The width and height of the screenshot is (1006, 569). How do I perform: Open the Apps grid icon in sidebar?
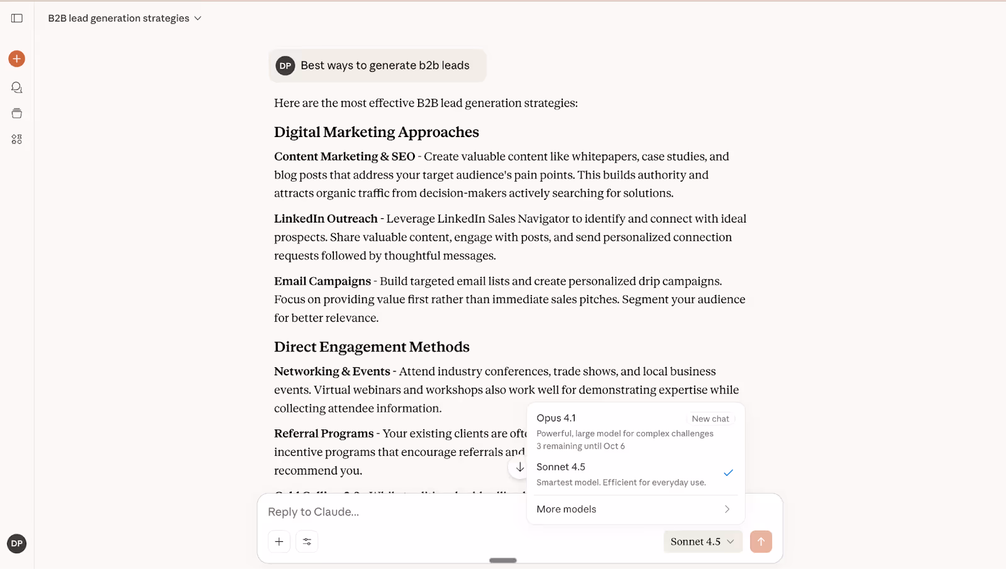(16, 139)
